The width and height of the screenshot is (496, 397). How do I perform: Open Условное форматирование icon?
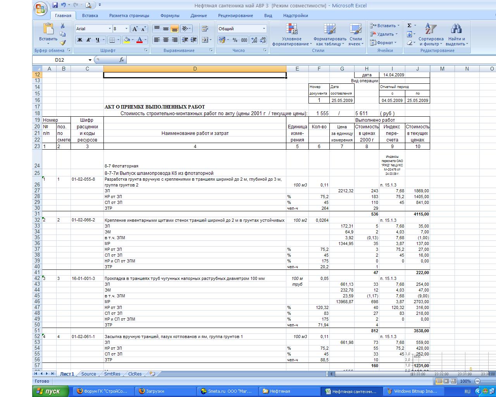(291, 35)
